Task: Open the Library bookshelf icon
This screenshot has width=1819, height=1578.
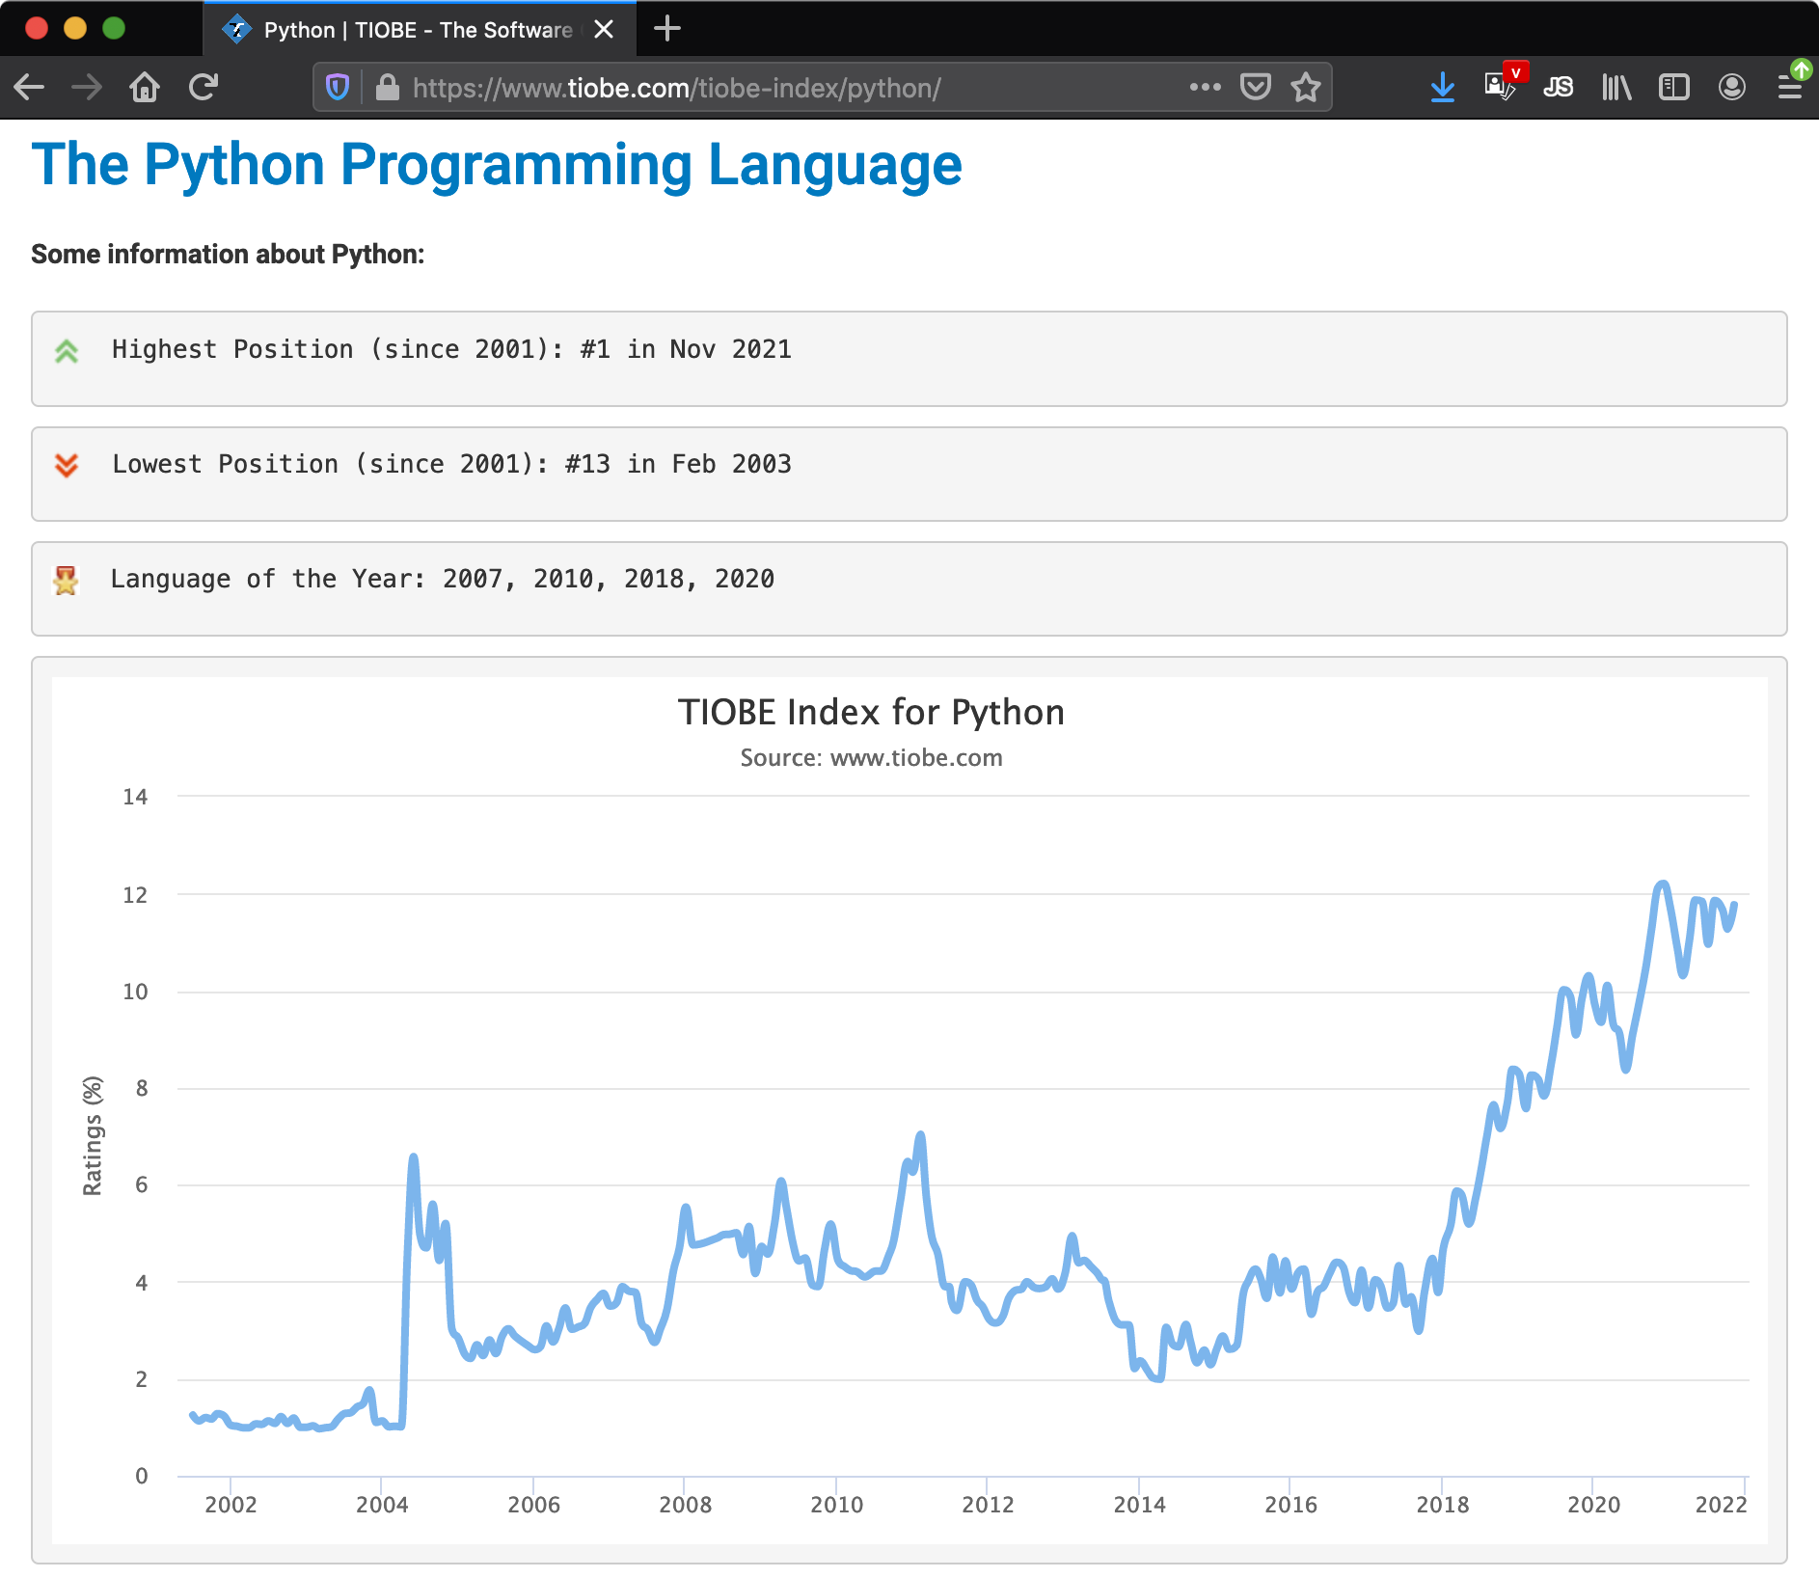Action: [x=1616, y=88]
